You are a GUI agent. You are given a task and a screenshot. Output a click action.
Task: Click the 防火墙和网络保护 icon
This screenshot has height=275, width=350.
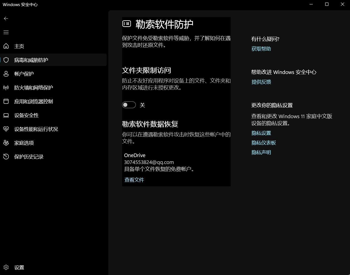[x=6, y=88]
